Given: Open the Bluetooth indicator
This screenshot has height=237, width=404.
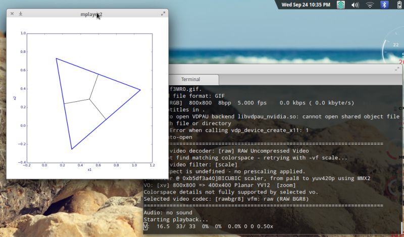Looking at the screenshot, I should click(x=384, y=5).
